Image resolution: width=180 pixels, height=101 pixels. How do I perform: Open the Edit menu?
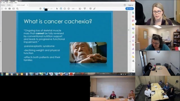[x=4, y=3]
